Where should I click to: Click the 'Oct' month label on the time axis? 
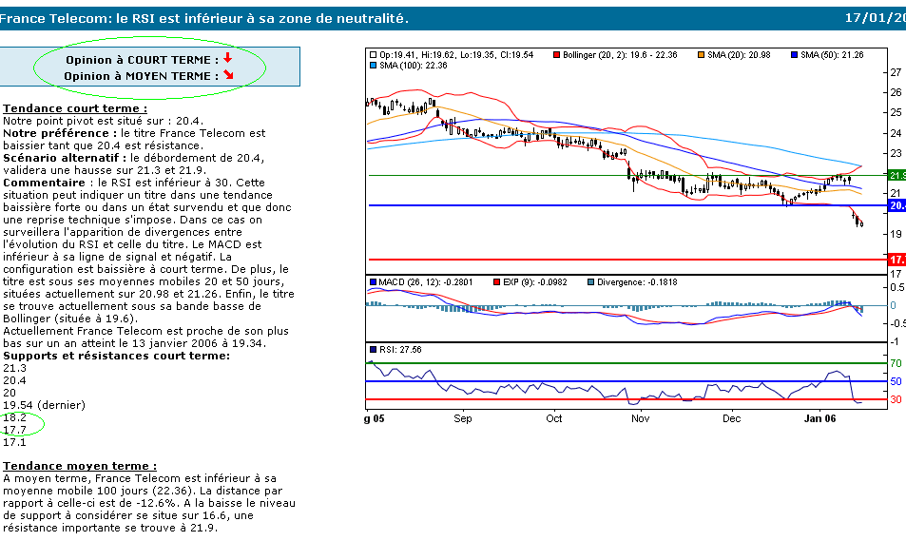tap(553, 418)
